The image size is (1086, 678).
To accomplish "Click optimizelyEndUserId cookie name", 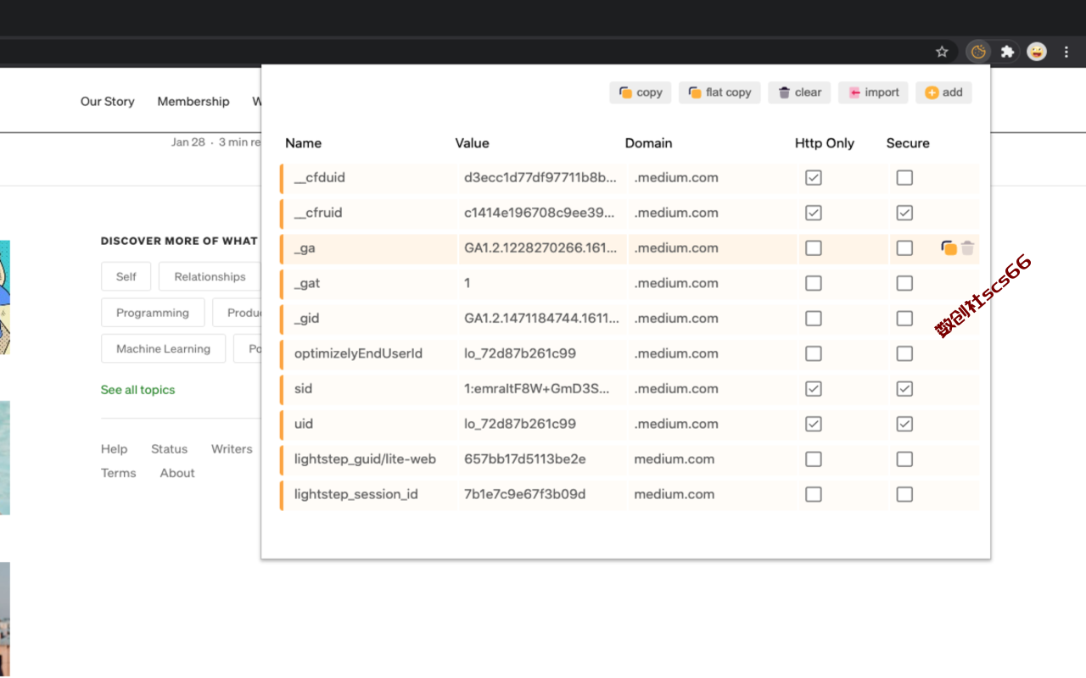I will [x=358, y=353].
